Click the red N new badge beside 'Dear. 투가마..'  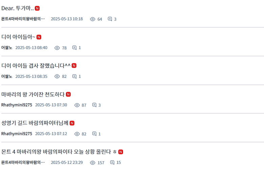[37, 8]
